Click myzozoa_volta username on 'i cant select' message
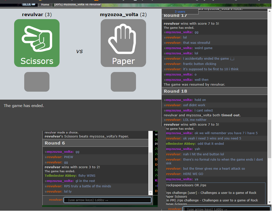This screenshot has width=273, height=214. (179, 111)
